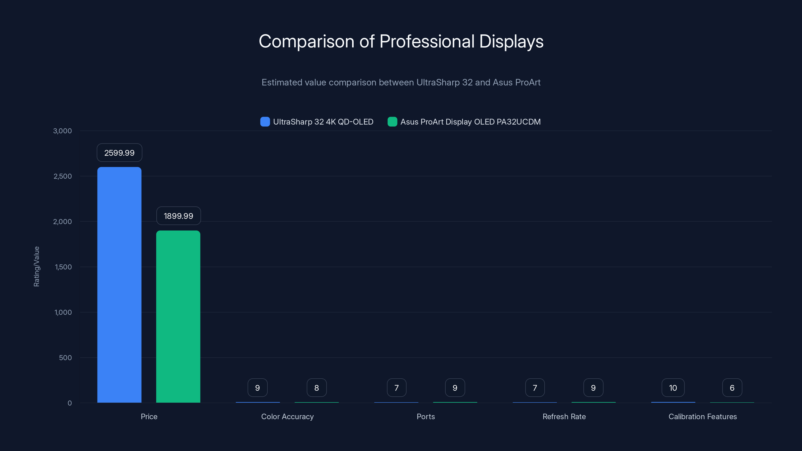802x451 pixels.
Task: Select the 1899.99 price label badge
Action: [178, 216]
